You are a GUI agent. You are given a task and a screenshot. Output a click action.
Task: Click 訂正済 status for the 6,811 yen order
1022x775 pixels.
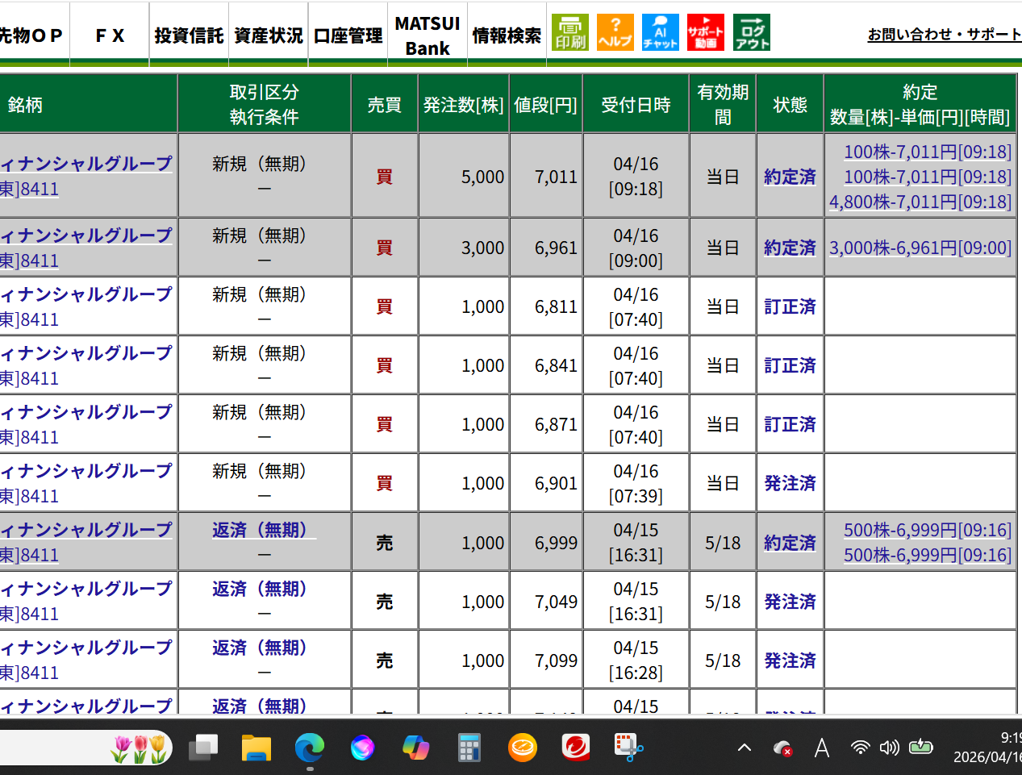pos(790,306)
